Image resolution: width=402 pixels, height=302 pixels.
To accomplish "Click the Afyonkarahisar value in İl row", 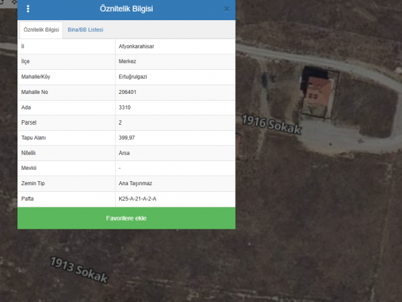I will 137,46.
